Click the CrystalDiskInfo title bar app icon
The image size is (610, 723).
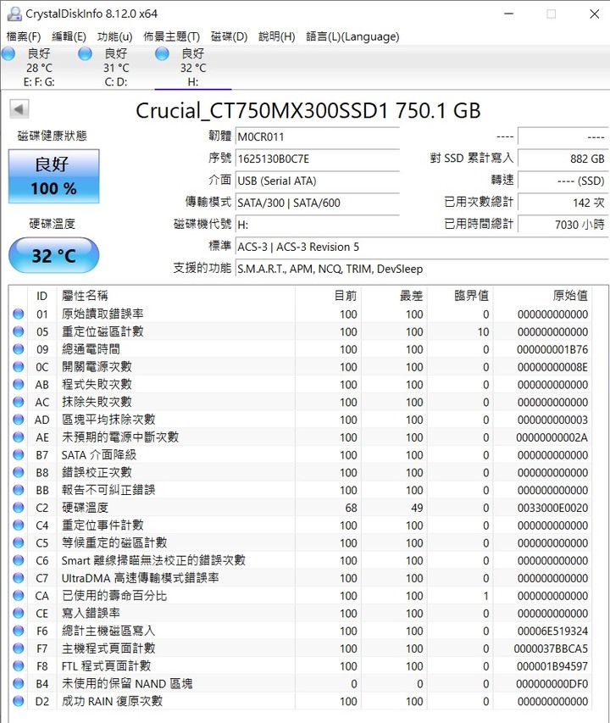14,14
